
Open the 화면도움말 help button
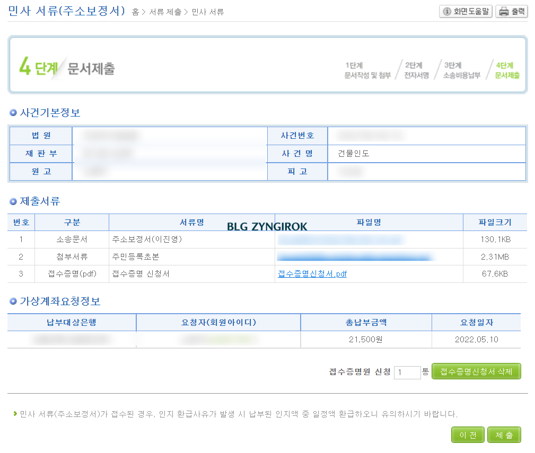[466, 12]
